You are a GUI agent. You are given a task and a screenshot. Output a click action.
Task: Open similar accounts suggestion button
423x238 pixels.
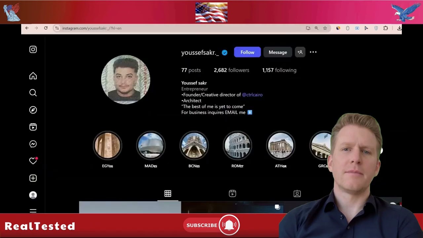pos(300,52)
